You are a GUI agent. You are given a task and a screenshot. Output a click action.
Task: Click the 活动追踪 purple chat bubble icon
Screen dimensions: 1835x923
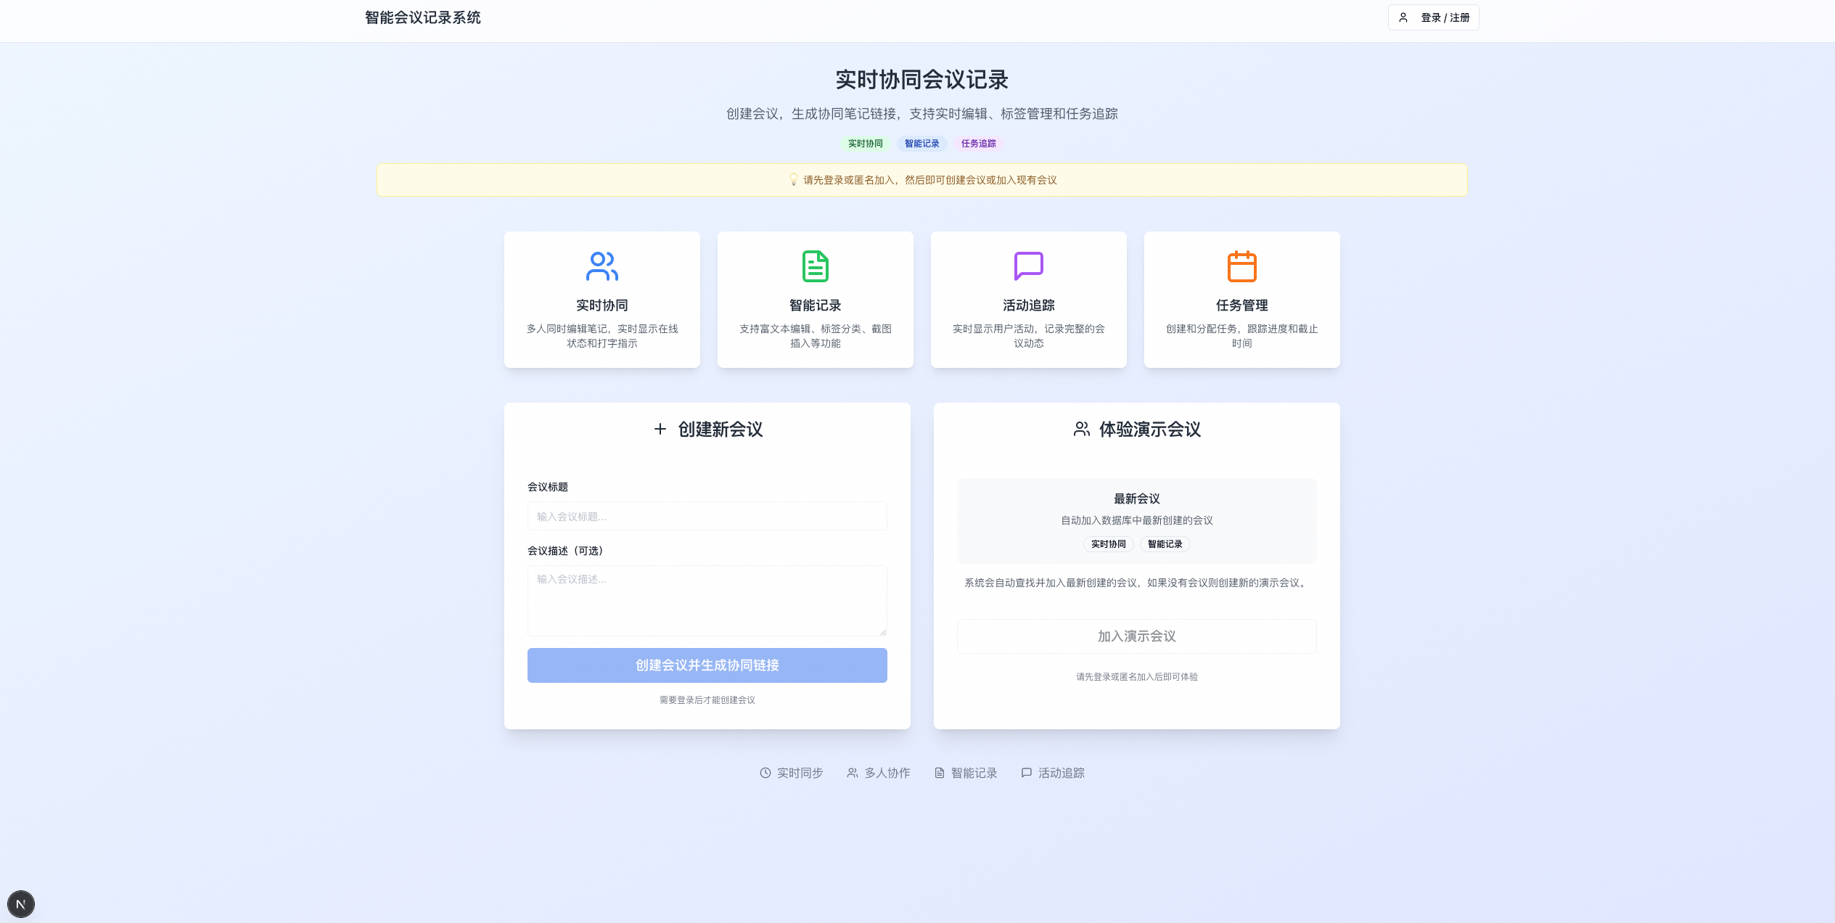pyautogui.click(x=1028, y=266)
